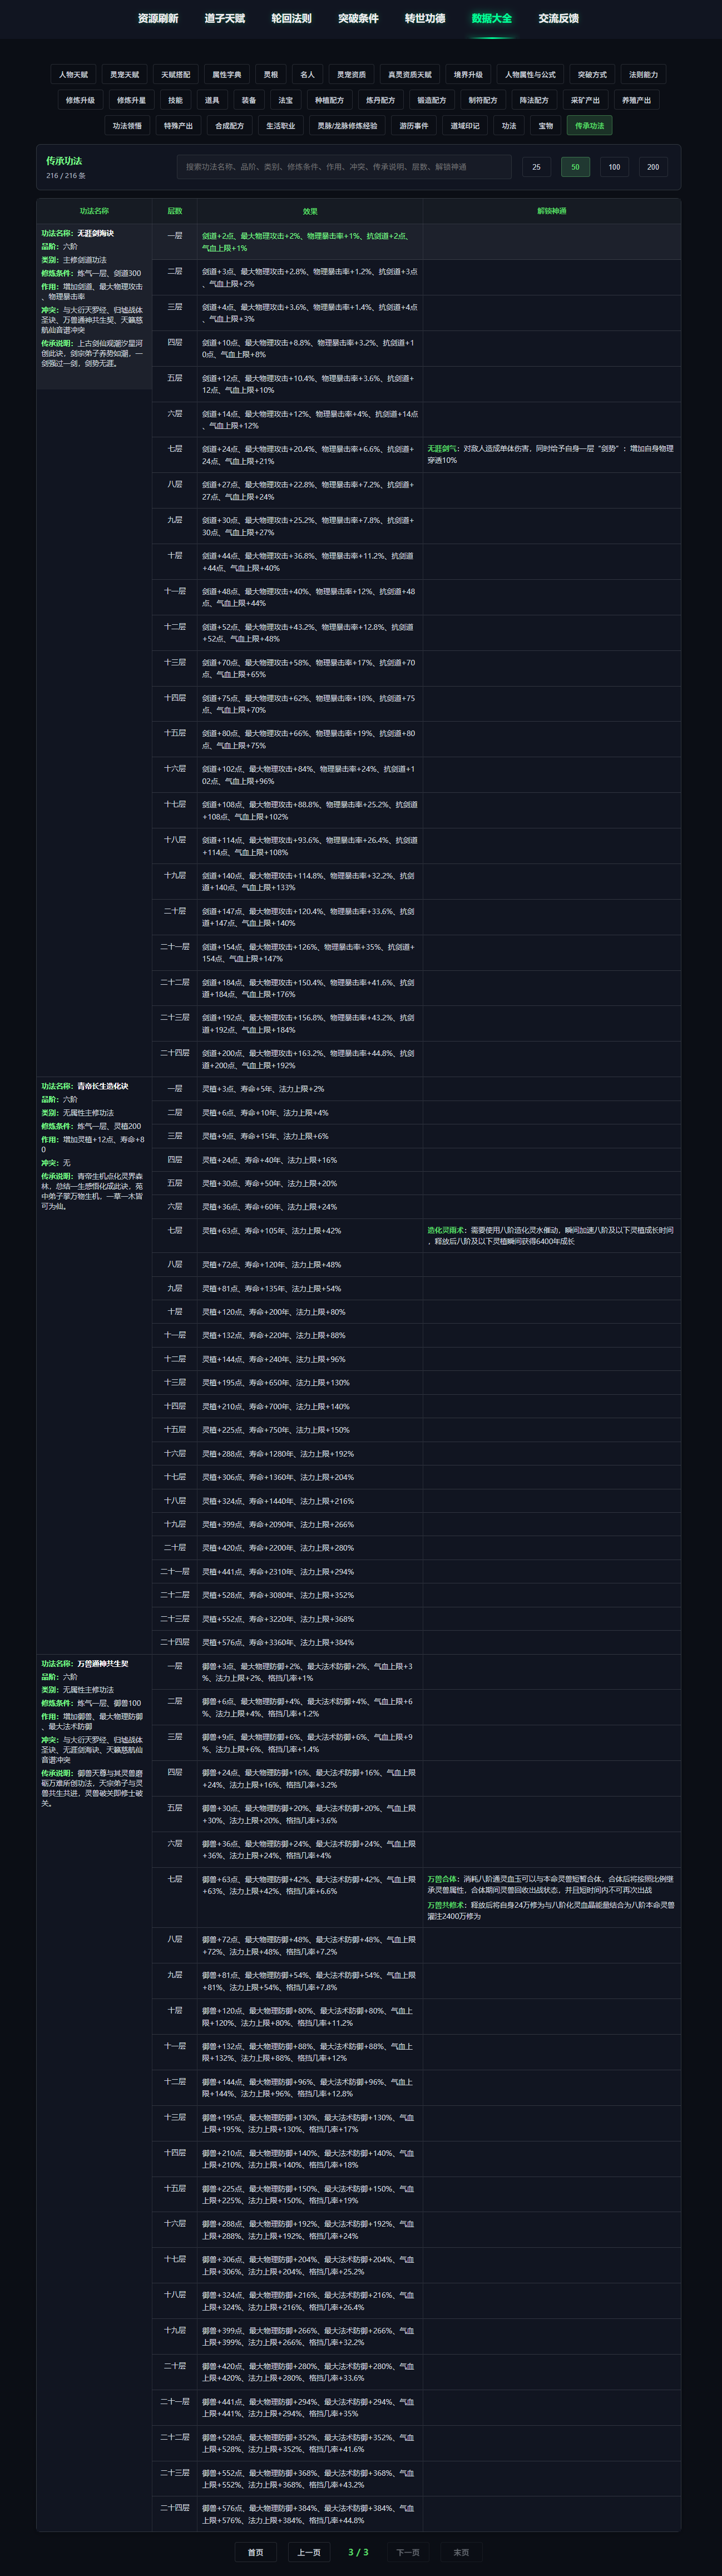Switch to the 道子天赋 navigation tab
722x2576 pixels.
225,18
